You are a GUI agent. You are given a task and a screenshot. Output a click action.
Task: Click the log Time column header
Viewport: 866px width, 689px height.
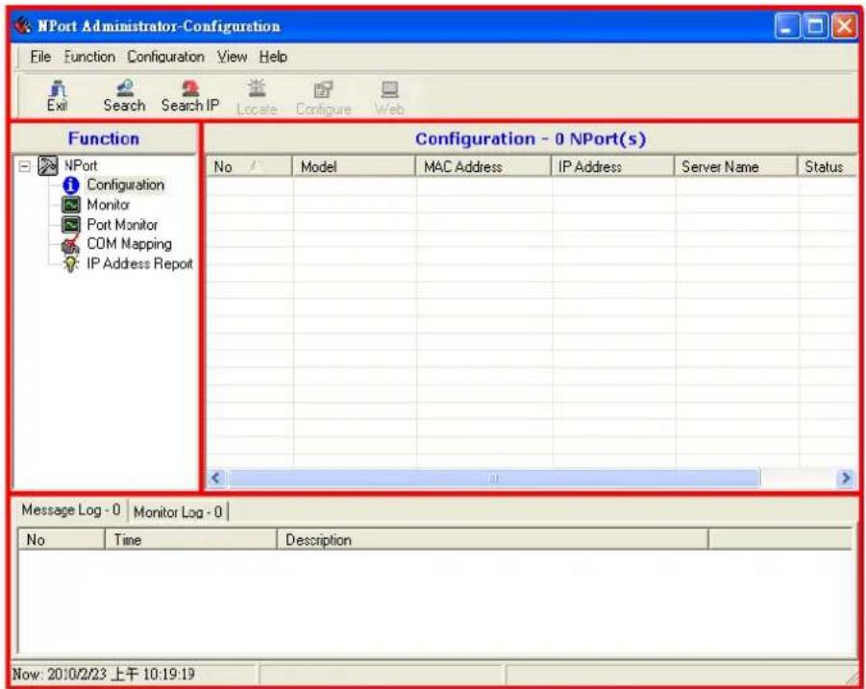click(190, 539)
